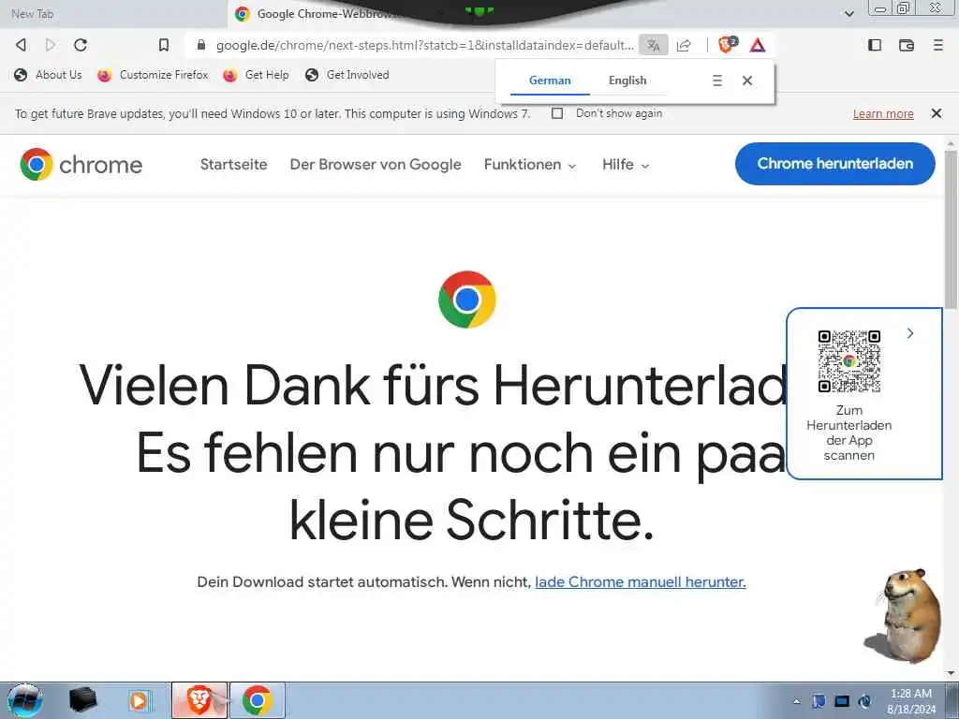Open the translate icon in address bar
Image resolution: width=959 pixels, height=719 pixels.
[653, 45]
